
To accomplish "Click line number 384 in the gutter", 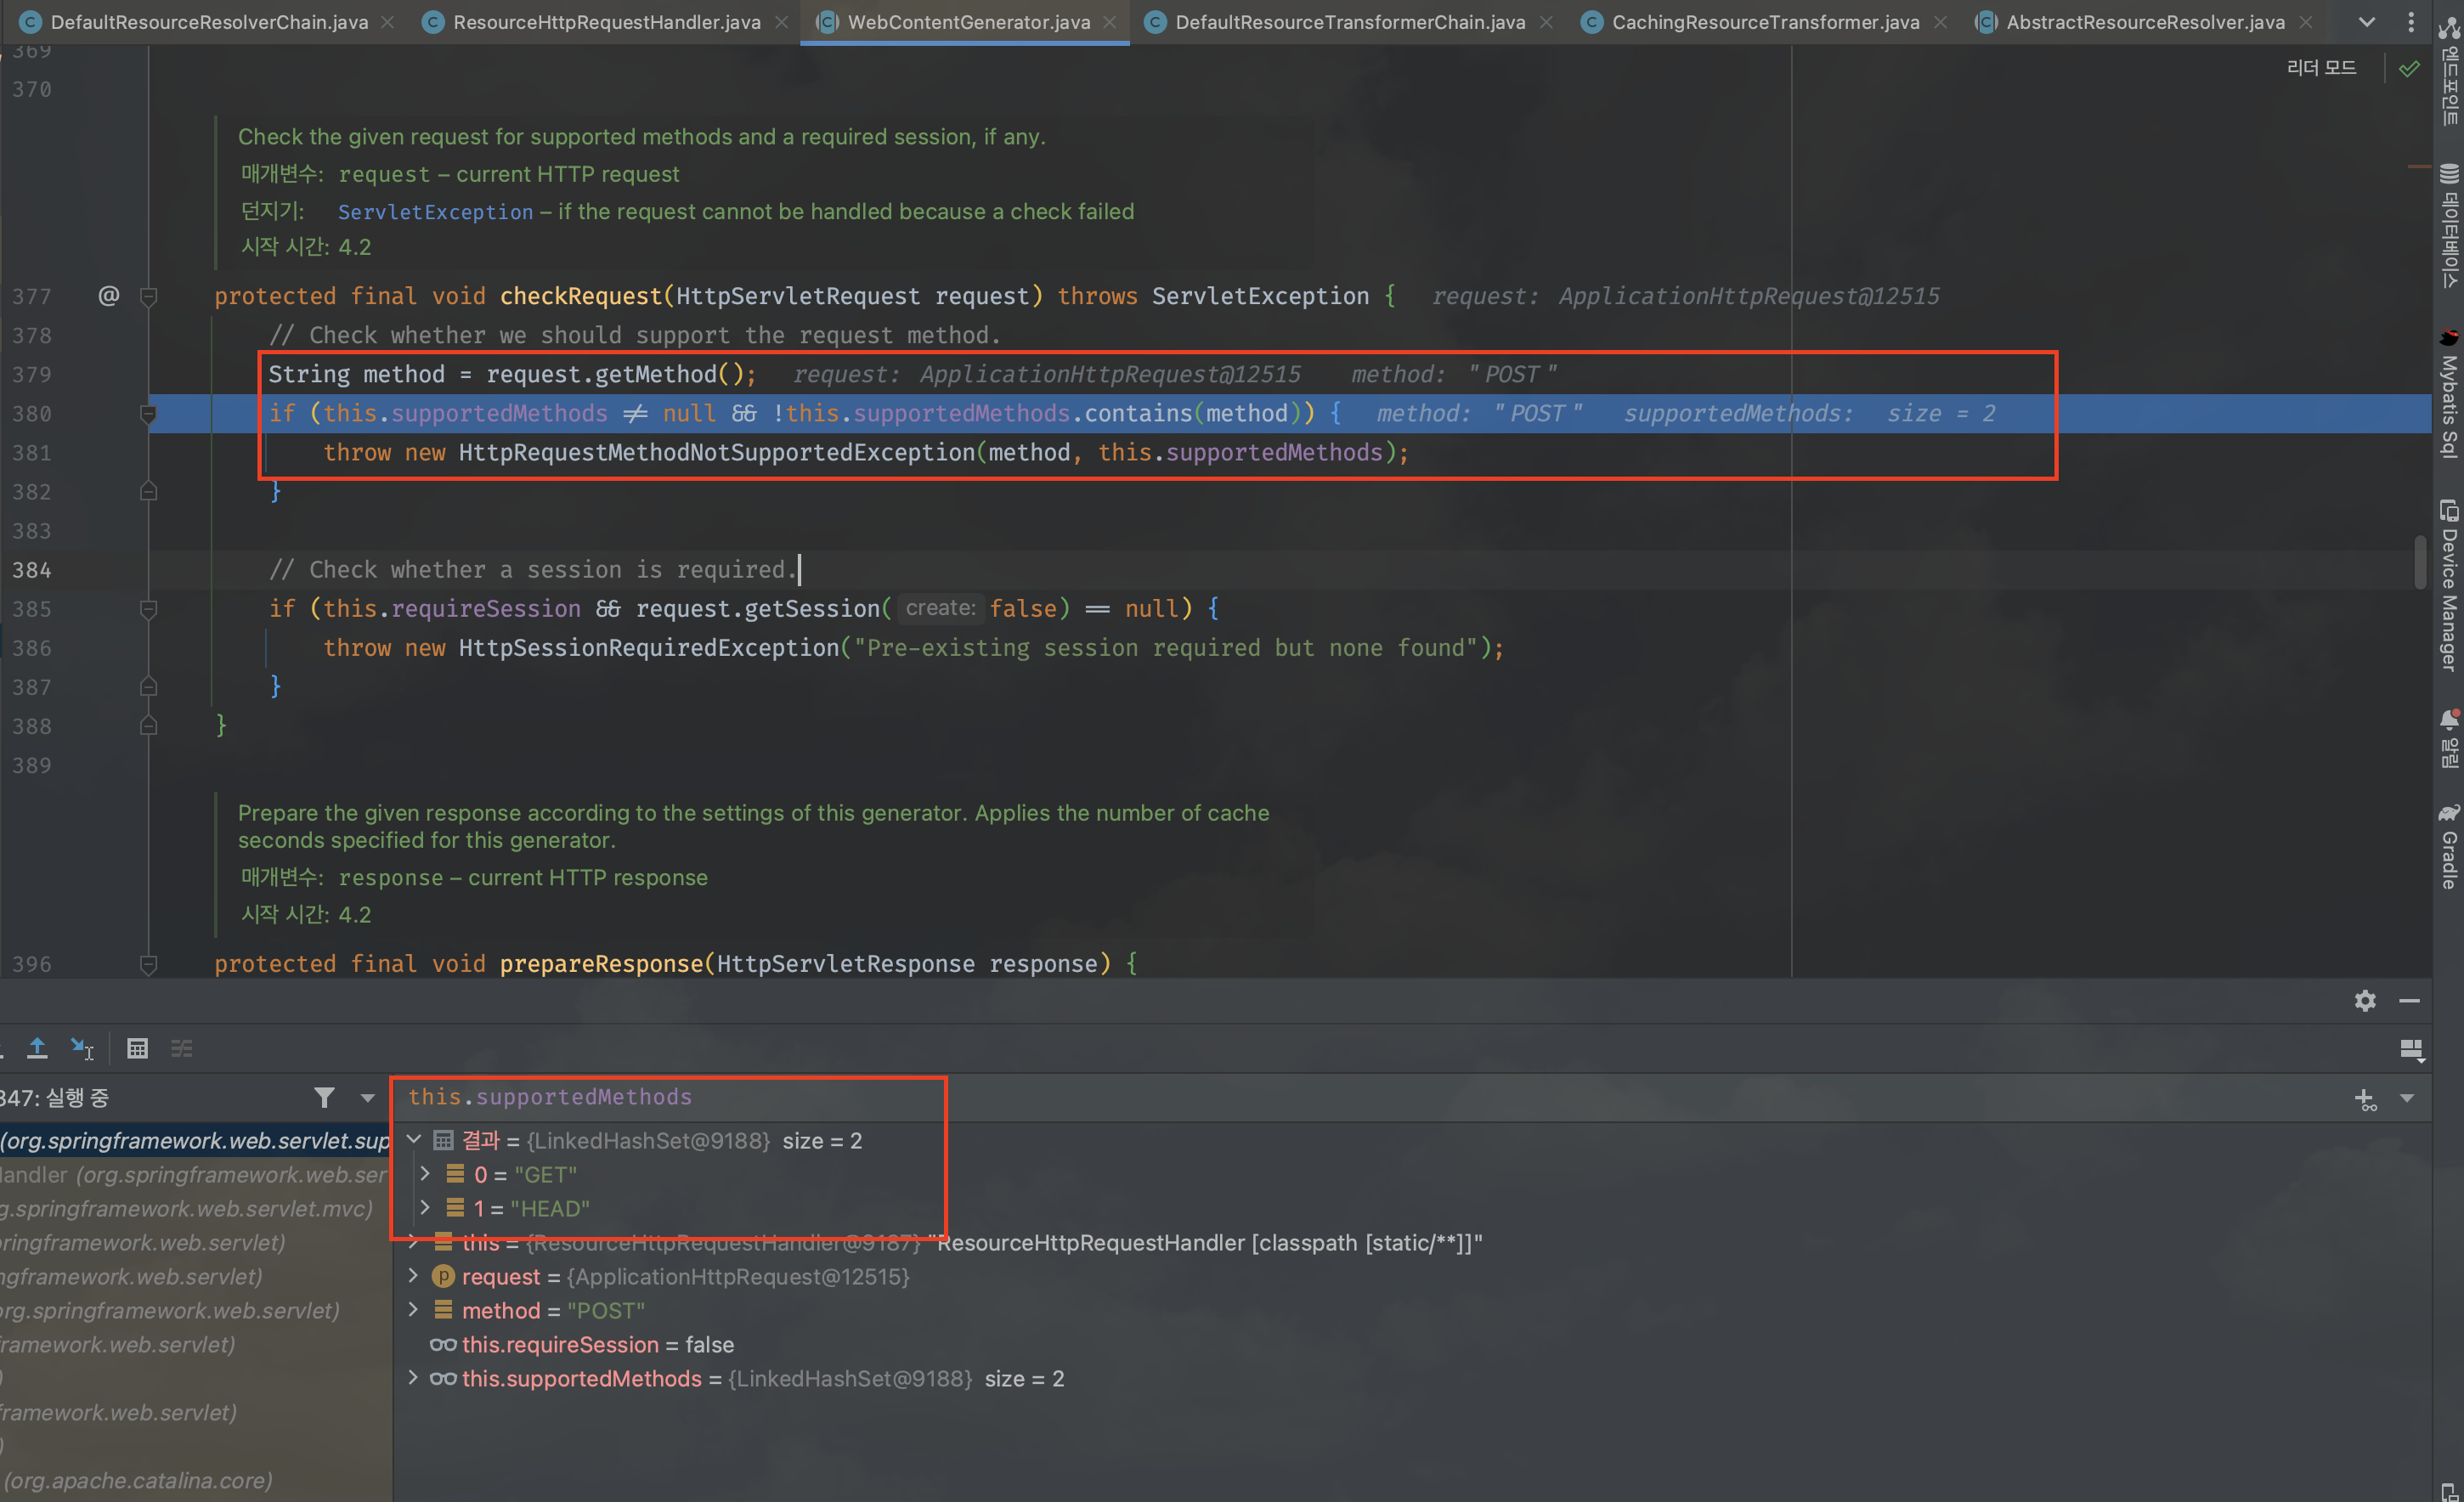I will pyautogui.click(x=31, y=570).
